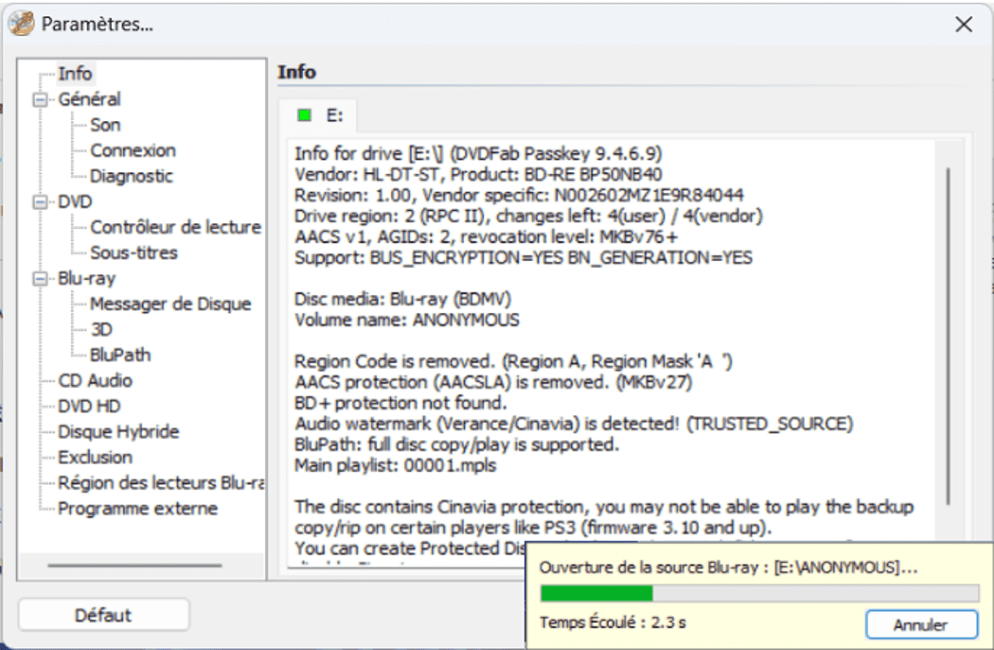This screenshot has height=650, width=994.
Task: Select the Info tree item
Action: pyautogui.click(x=75, y=74)
